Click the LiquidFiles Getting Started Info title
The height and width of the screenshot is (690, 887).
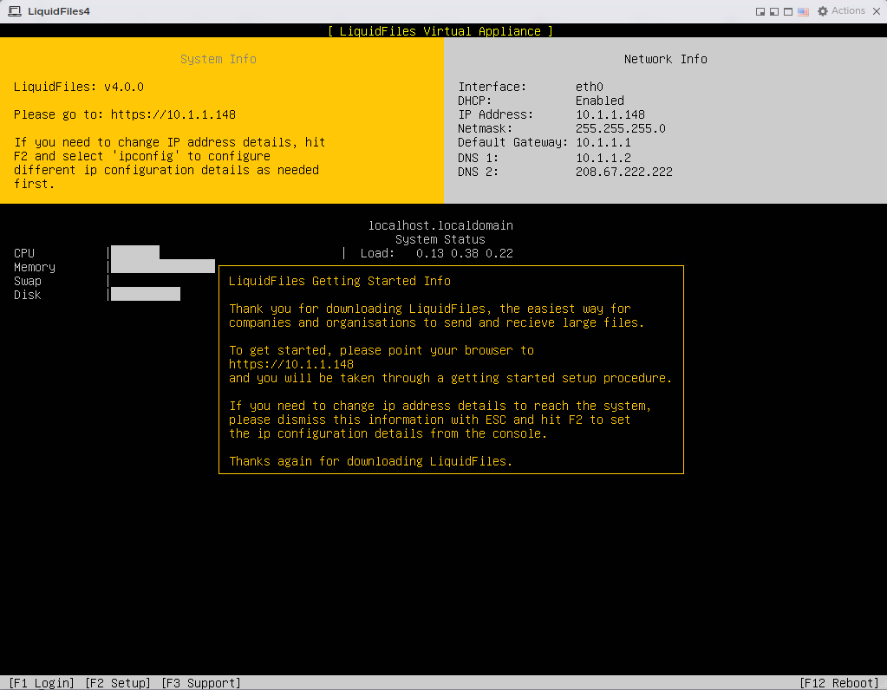(x=340, y=281)
